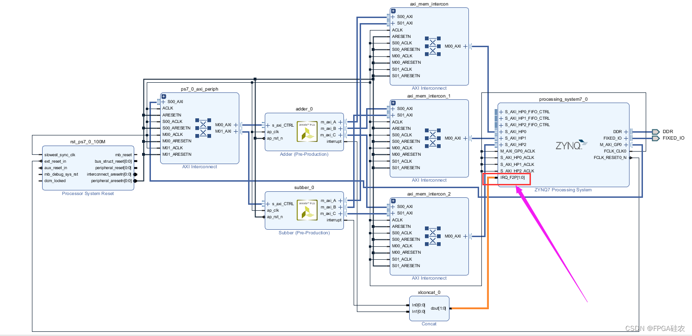Viewport: 692px width, 336px height.
Task: Select the processing_system7_0 block title
Action: tap(563, 99)
